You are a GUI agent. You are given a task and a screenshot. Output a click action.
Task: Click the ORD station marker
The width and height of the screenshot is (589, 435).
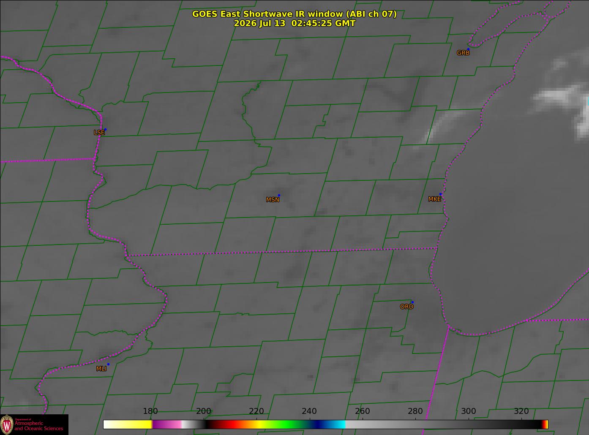[x=412, y=302]
